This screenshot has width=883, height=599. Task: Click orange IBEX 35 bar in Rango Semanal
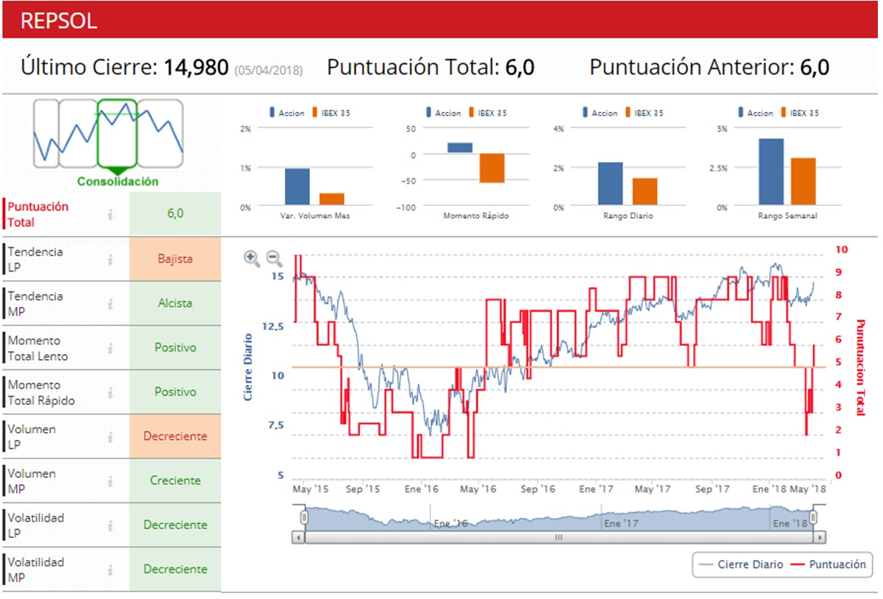coord(804,181)
